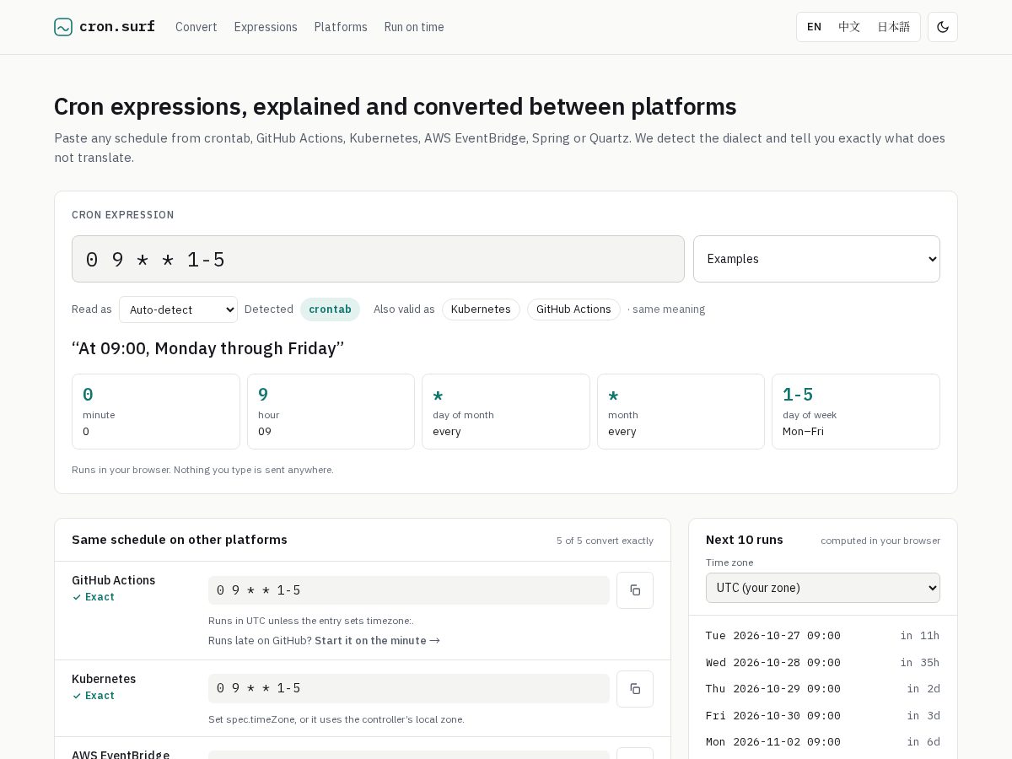Viewport: 1012px width, 759px height.
Task: Click the GitHub Actions expression code box
Action: pyautogui.click(x=409, y=590)
